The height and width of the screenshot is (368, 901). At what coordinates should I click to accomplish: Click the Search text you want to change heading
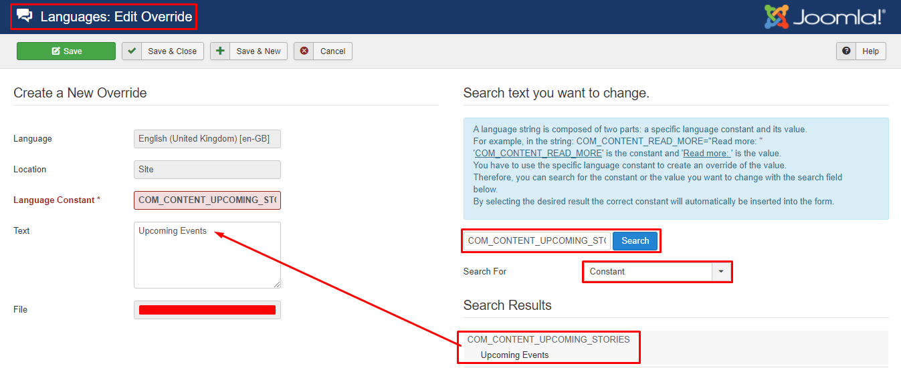(x=557, y=94)
